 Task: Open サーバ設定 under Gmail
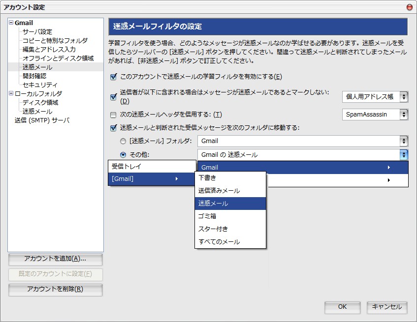pos(37,31)
